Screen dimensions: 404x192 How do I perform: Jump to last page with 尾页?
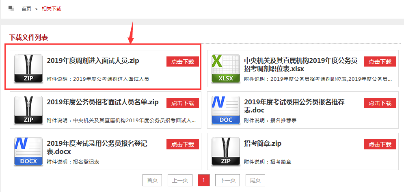click(255, 180)
